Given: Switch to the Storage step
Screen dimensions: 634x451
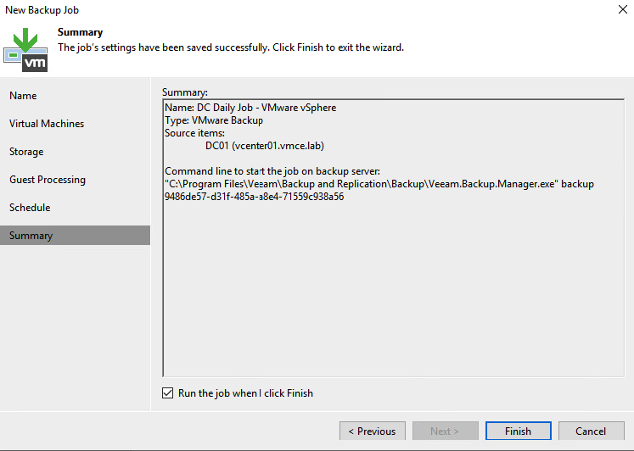Looking at the screenshot, I should point(26,152).
